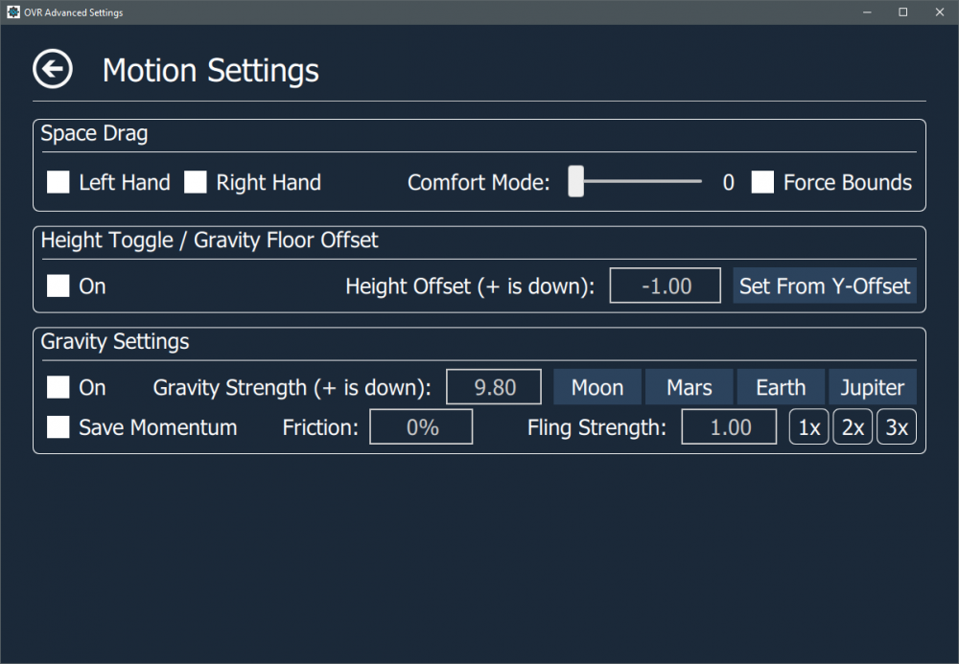Turn on the Gravity Settings checkbox
Viewport: 959px width, 664px height.
point(58,387)
